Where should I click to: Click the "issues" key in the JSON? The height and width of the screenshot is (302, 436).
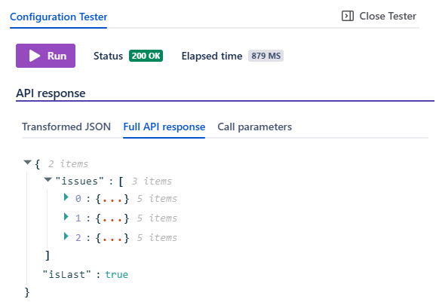pyautogui.click(x=79, y=182)
